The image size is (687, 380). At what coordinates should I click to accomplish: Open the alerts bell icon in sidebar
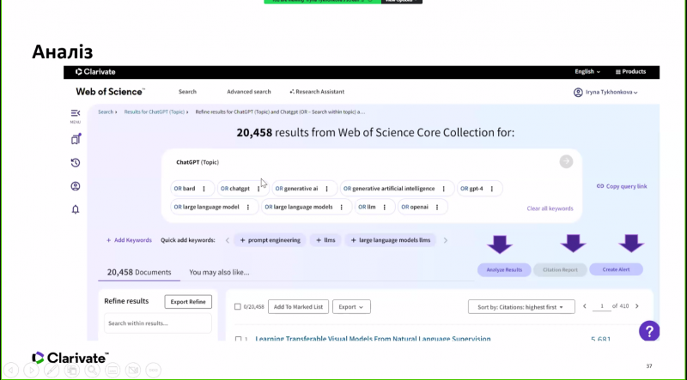pos(76,209)
